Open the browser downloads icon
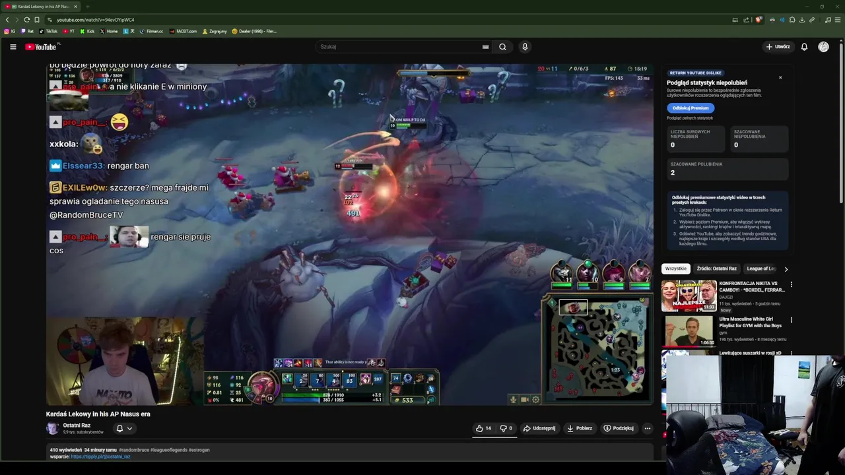 point(802,20)
